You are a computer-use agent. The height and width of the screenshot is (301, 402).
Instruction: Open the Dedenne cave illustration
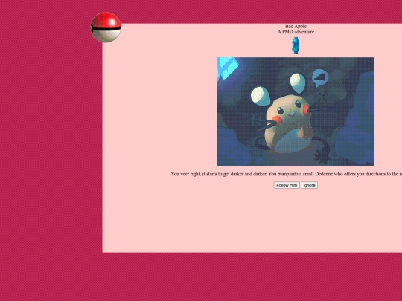(296, 111)
